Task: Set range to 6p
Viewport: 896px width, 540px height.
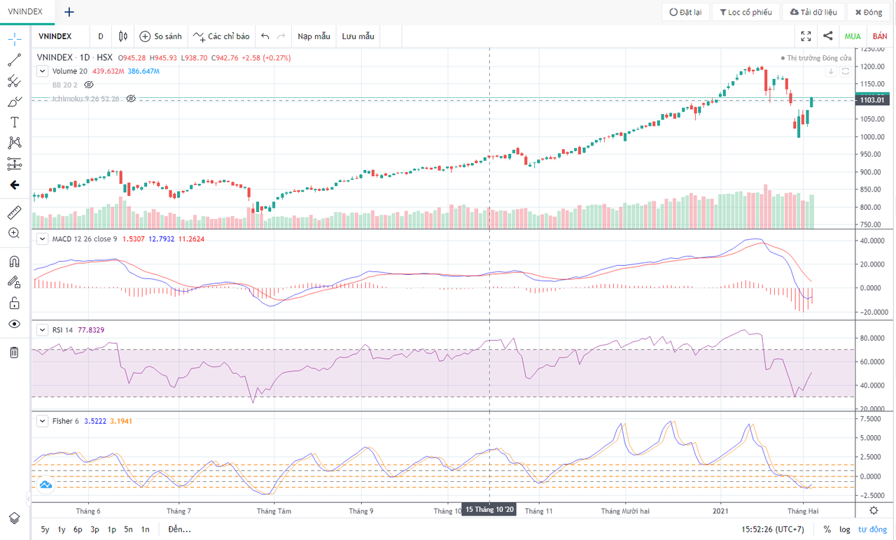Action: (78, 530)
